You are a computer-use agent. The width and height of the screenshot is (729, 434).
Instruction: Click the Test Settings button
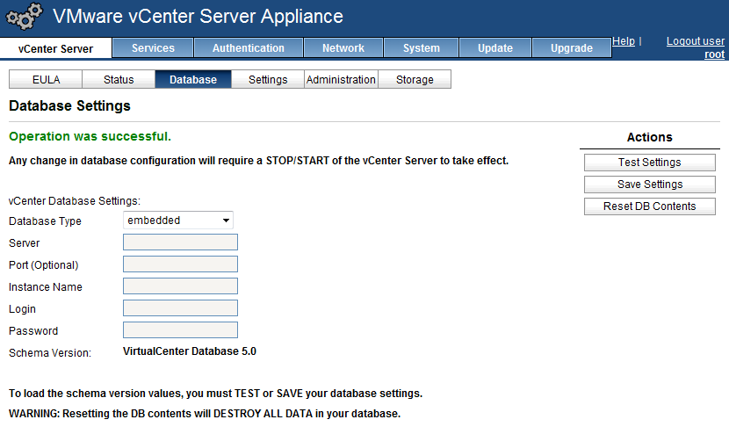pos(649,163)
